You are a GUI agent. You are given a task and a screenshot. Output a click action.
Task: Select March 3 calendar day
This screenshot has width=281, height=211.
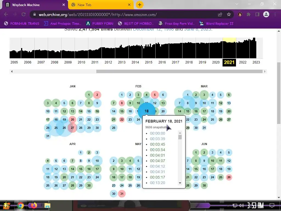click(x=204, y=95)
